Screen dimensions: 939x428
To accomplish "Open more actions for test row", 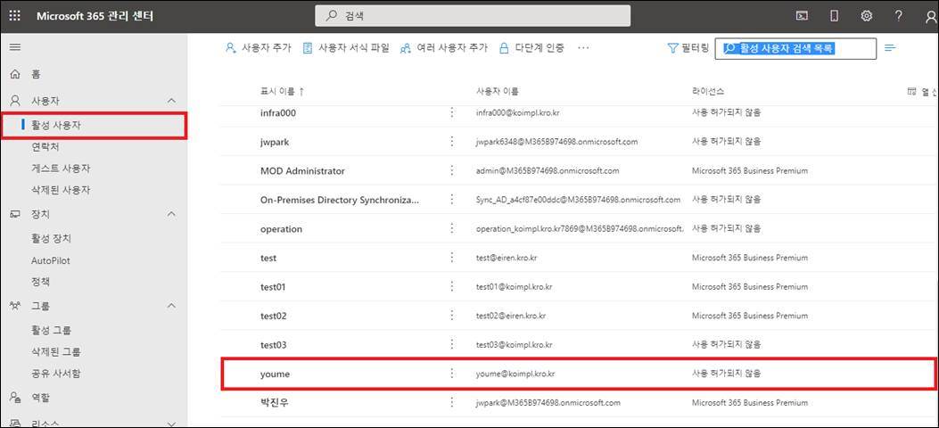I will (x=452, y=258).
